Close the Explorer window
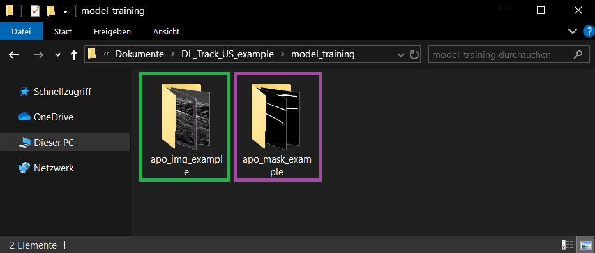This screenshot has height=253, width=595. [578, 11]
